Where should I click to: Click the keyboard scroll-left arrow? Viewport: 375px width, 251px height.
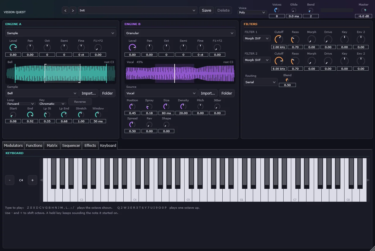point(41,180)
